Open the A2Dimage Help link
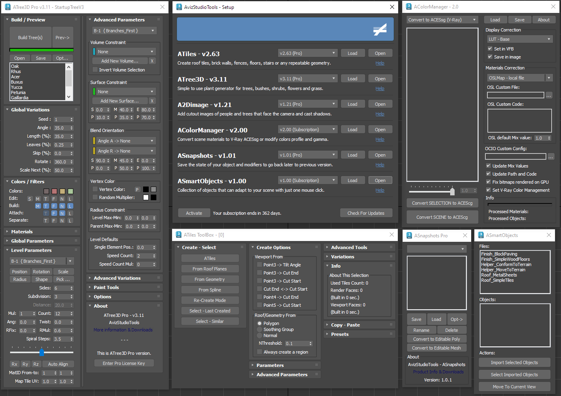561x396 pixels. pyautogui.click(x=380, y=114)
